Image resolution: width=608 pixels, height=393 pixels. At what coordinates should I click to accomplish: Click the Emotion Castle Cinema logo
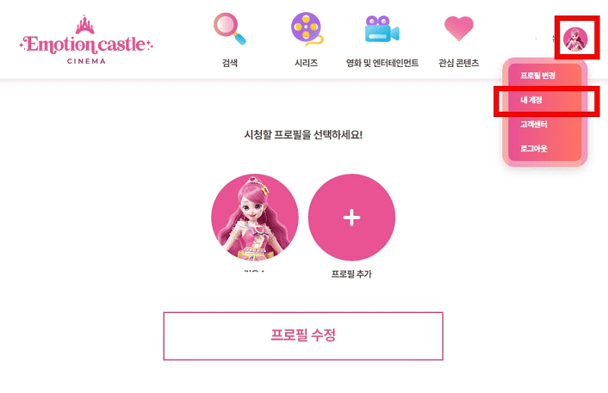click(86, 40)
